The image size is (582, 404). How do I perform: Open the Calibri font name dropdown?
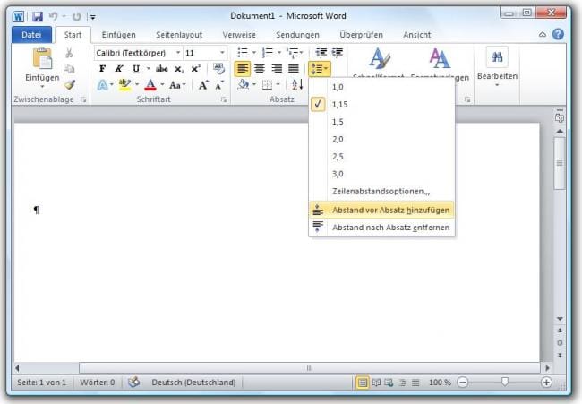[x=178, y=53]
